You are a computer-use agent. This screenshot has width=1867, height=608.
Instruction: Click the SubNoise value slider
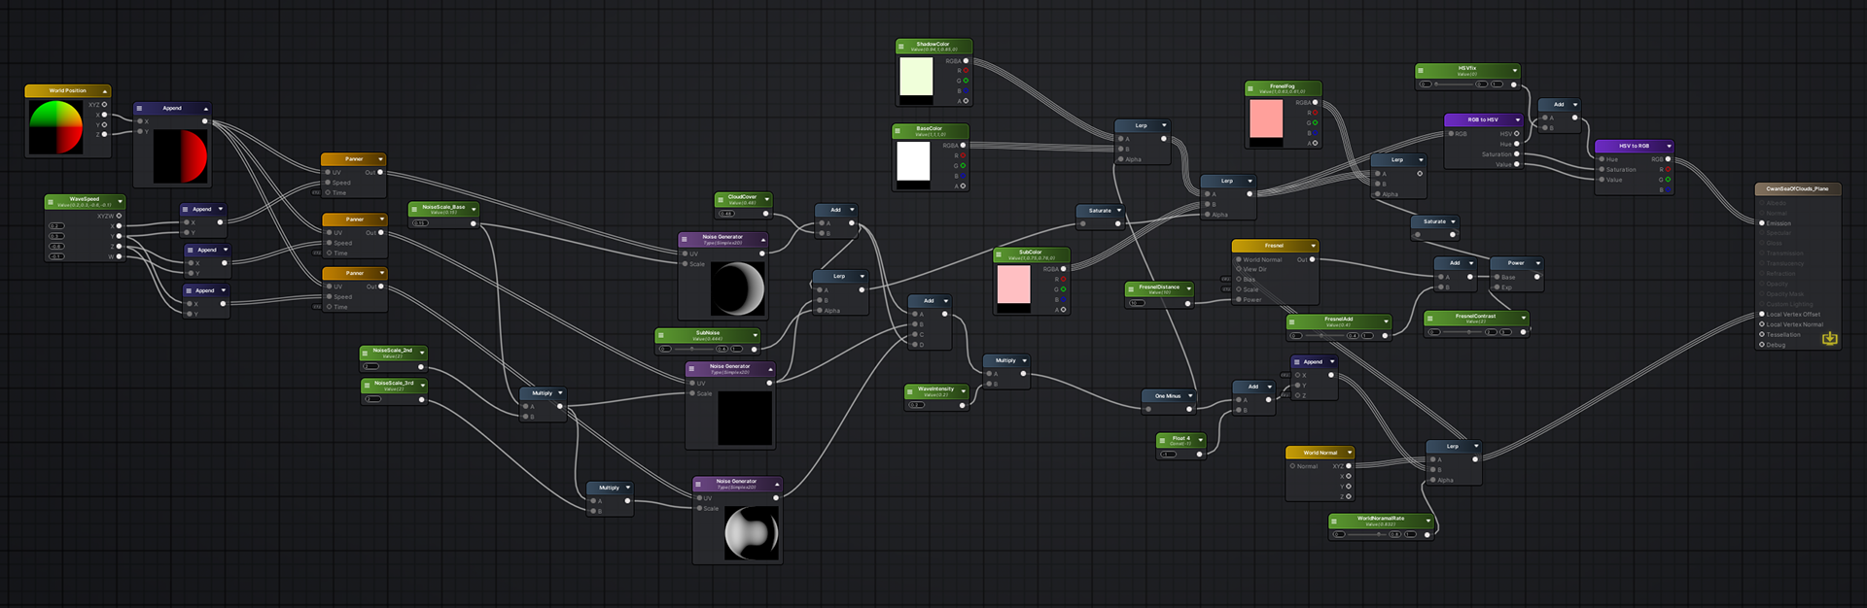(694, 349)
